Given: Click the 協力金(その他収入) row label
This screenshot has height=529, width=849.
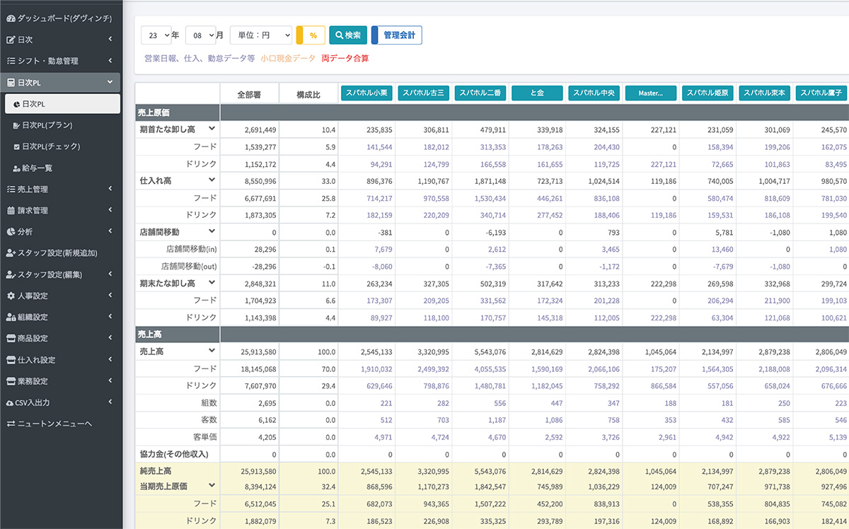Looking at the screenshot, I should (175, 453).
